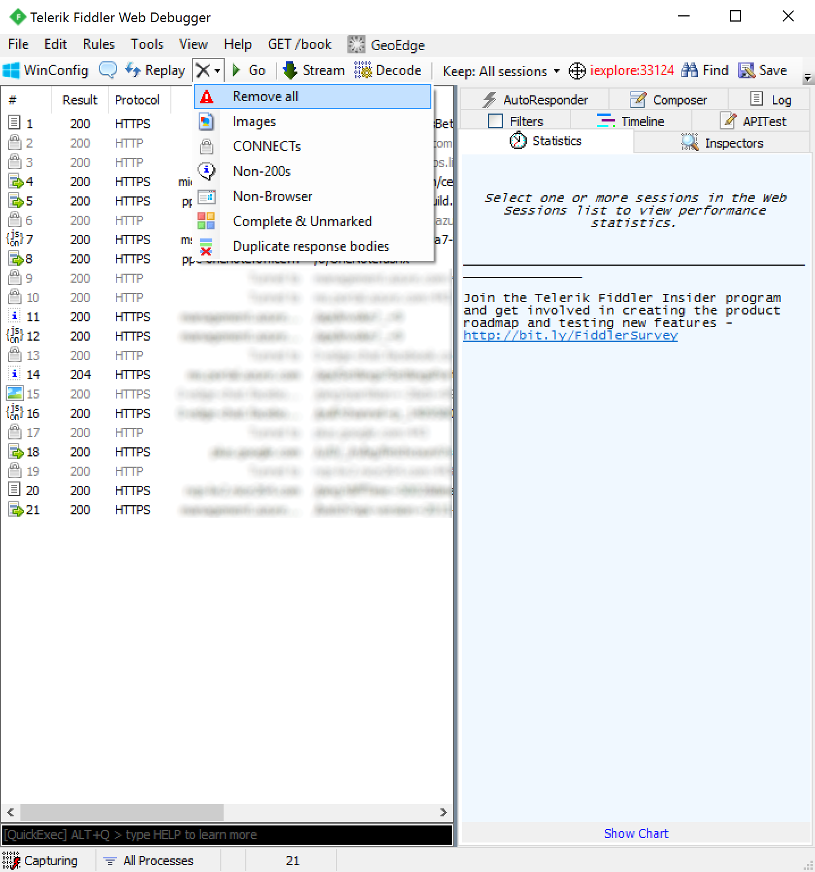
Task: Toggle the Decode toolbar button
Action: 388,70
